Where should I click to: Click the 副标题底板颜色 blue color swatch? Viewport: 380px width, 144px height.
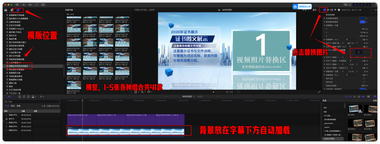coord(362,22)
